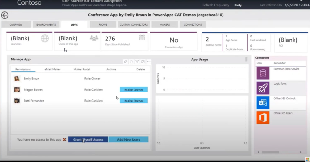Viewport: 310px width, 162px height.
Task: Click Role: Owner text
Action: (x=92, y=79)
